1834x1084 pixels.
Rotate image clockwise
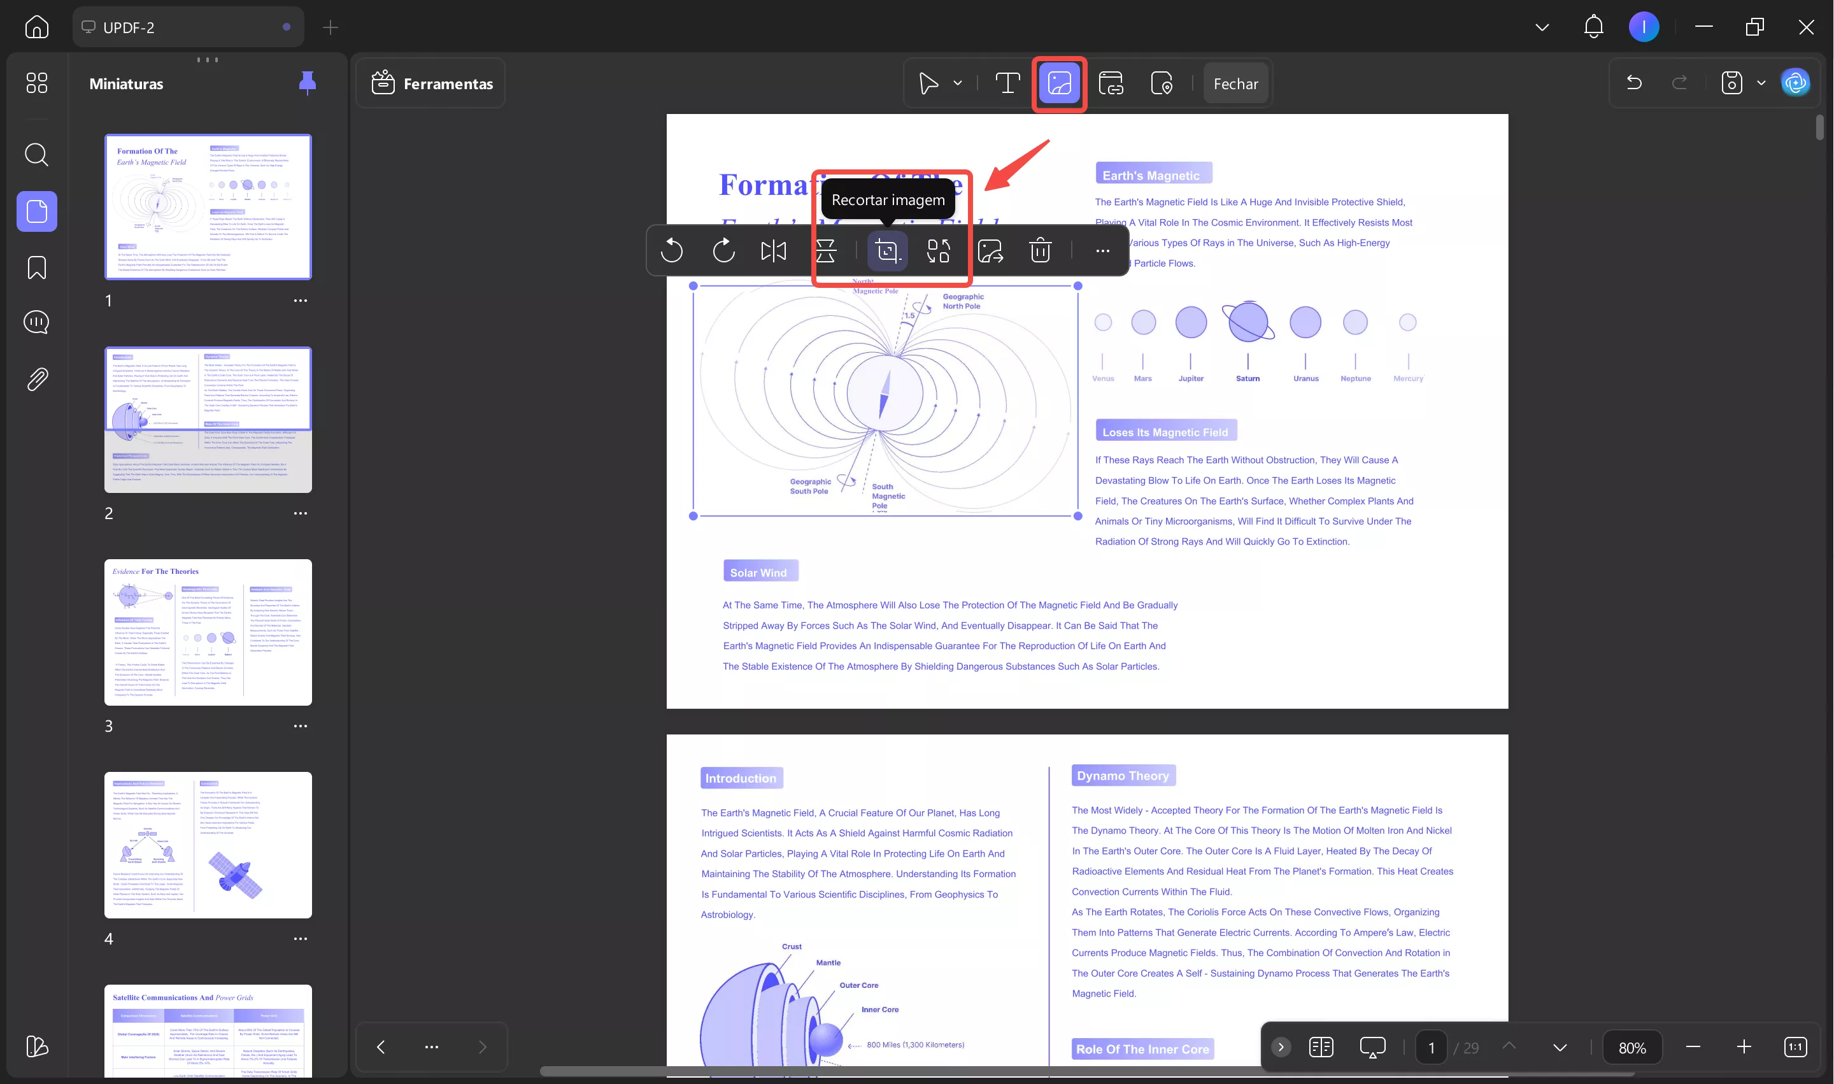pyautogui.click(x=723, y=250)
